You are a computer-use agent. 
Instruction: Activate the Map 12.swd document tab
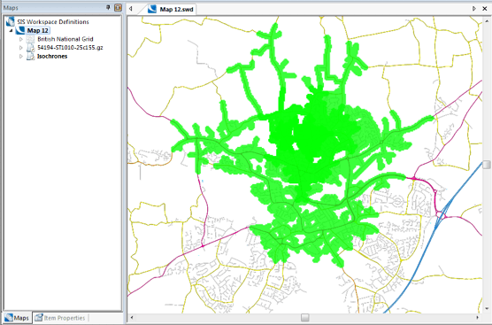point(171,9)
